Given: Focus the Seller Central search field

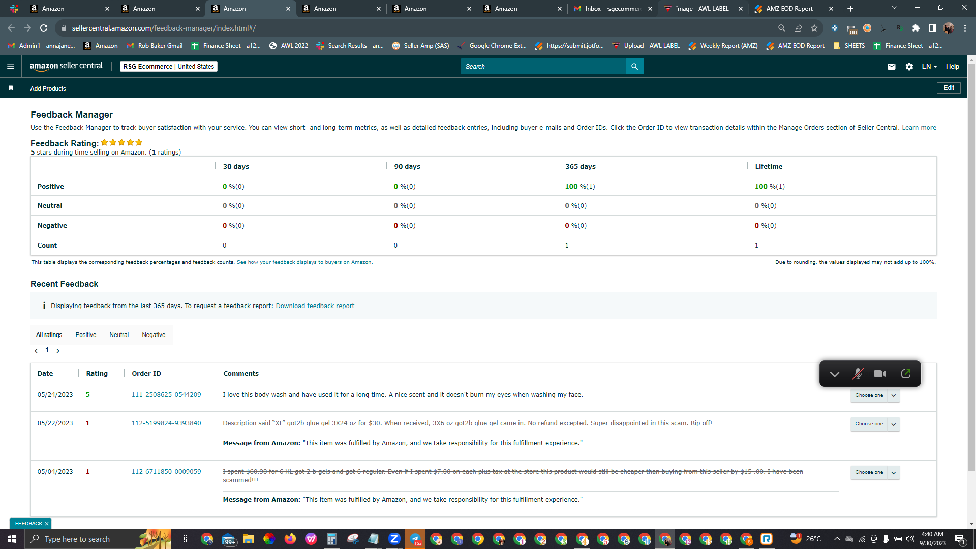Looking at the screenshot, I should pos(543,67).
